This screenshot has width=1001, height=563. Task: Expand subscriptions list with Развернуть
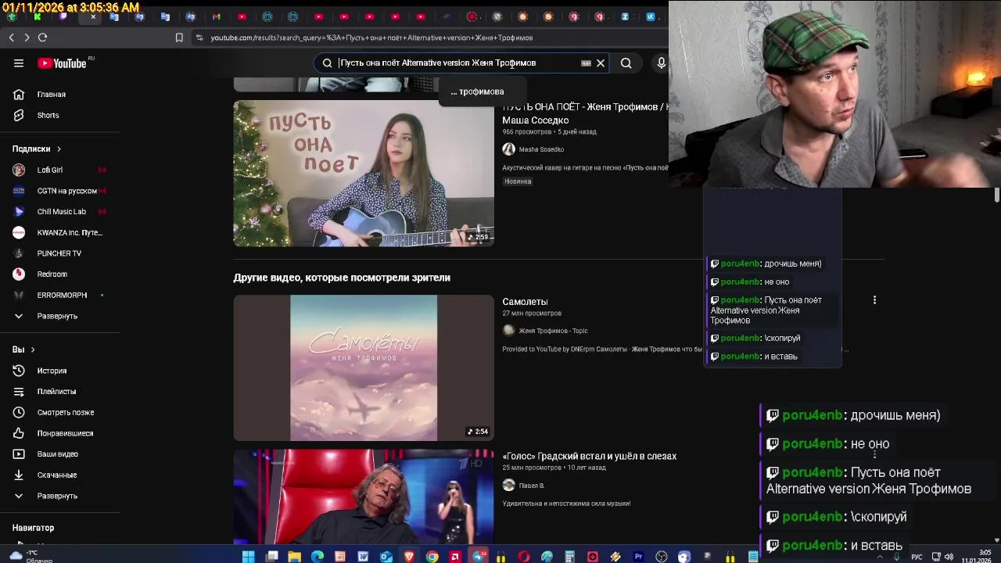pyautogui.click(x=60, y=316)
